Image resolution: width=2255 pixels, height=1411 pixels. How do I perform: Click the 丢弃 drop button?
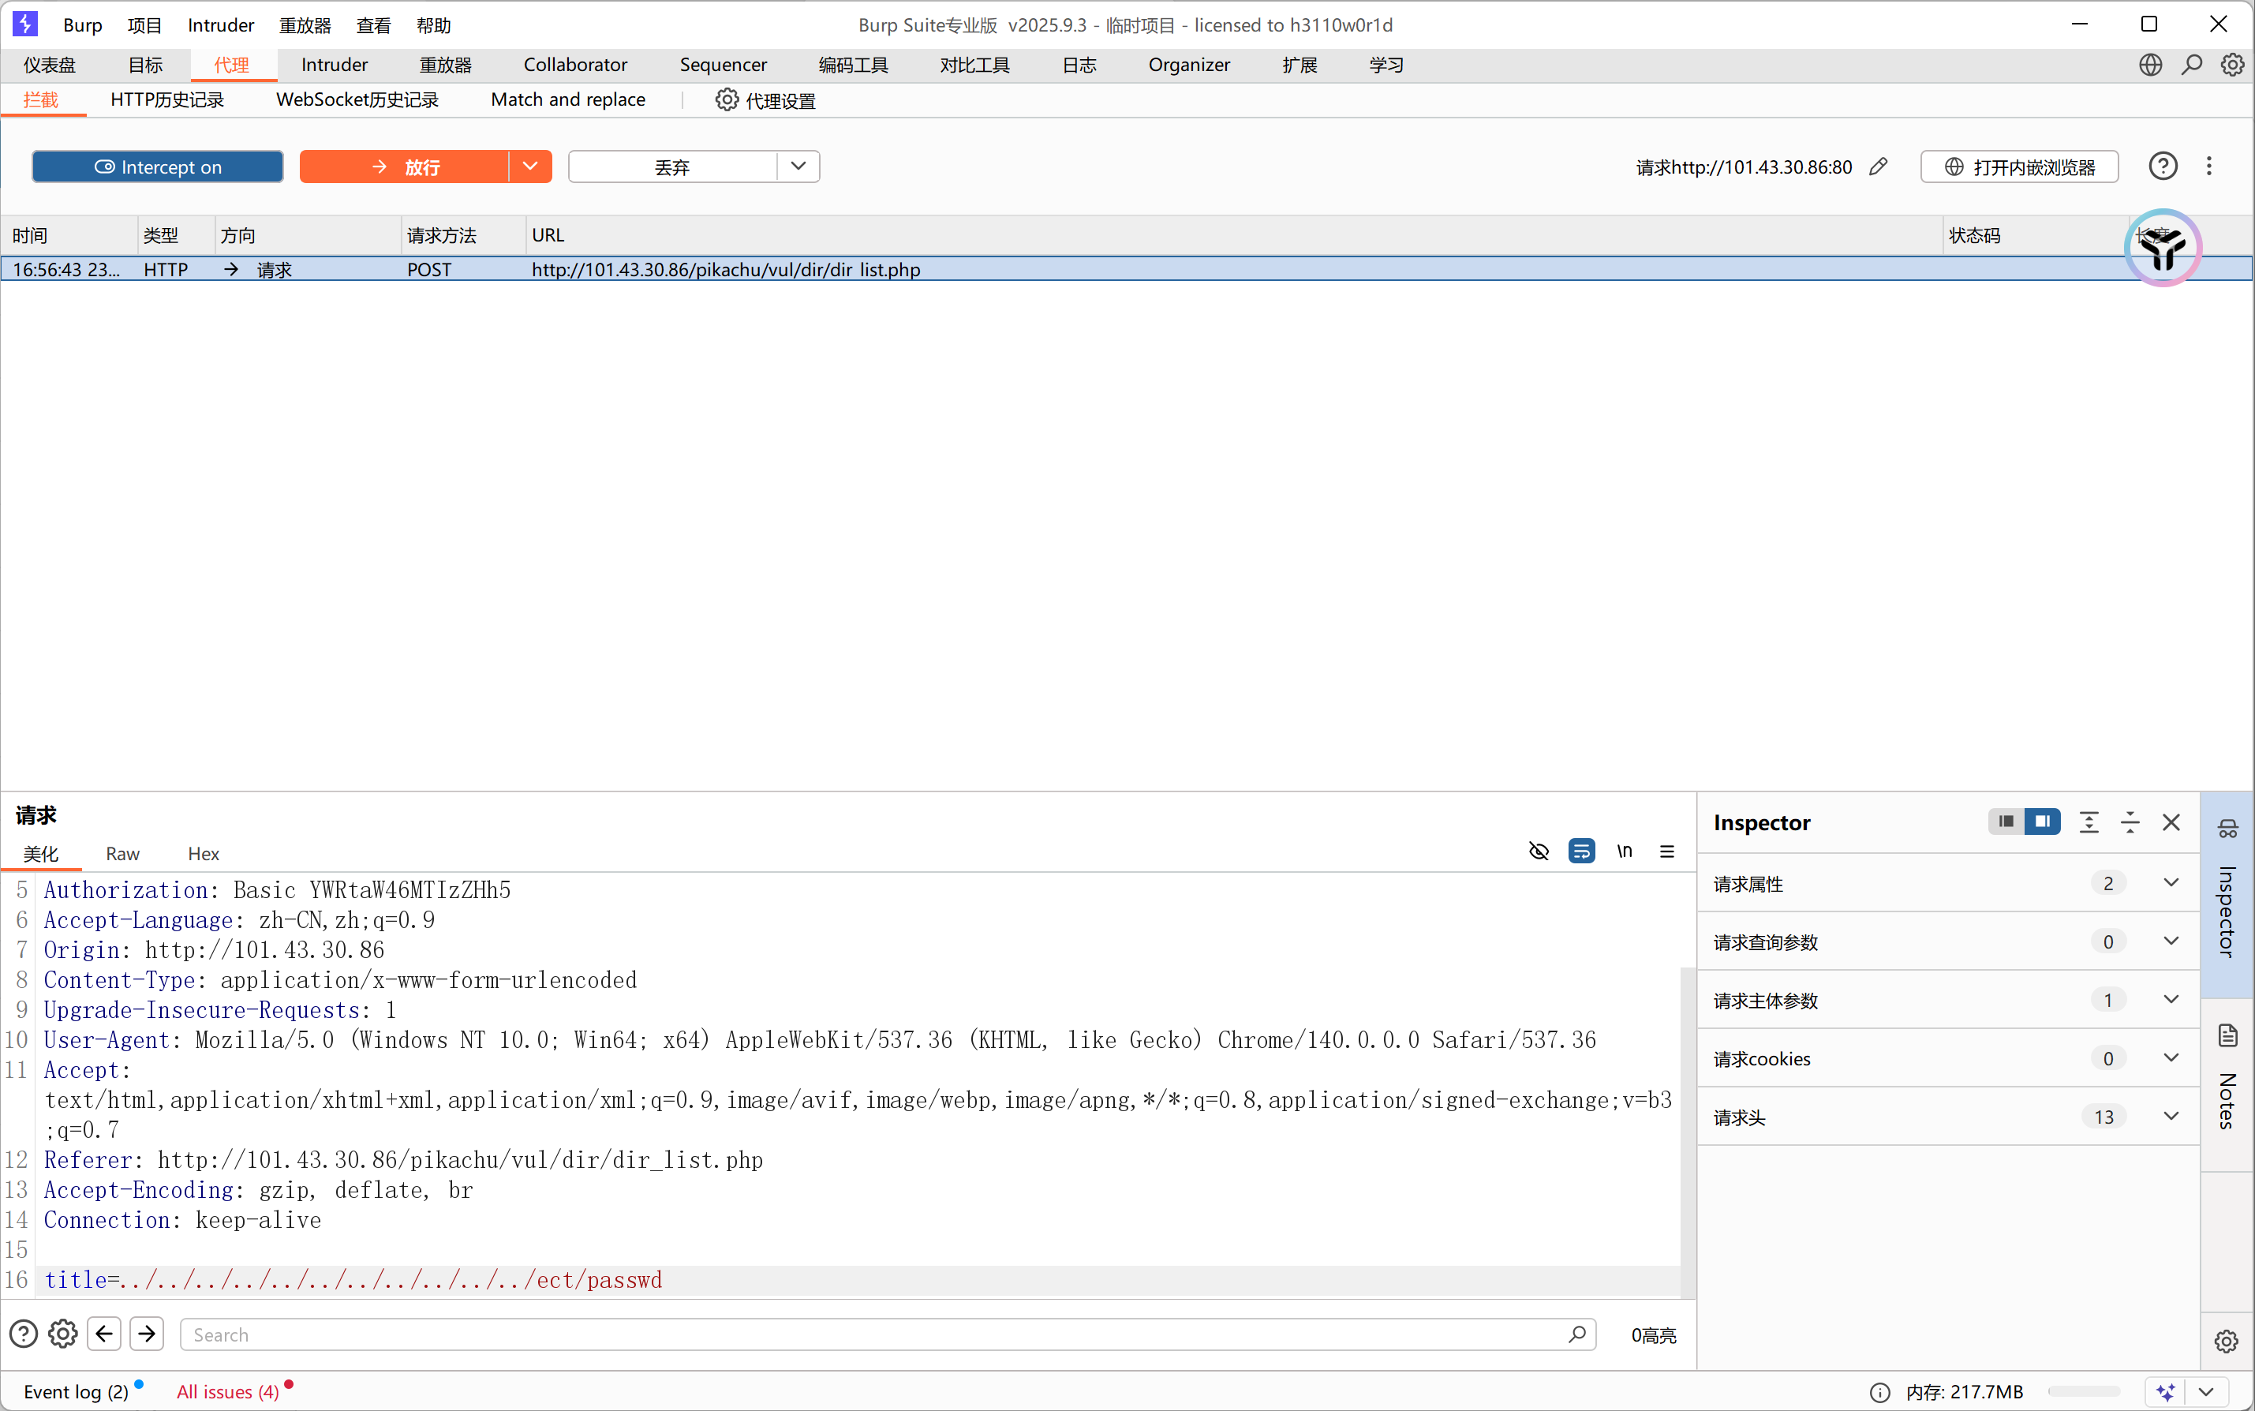[673, 167]
